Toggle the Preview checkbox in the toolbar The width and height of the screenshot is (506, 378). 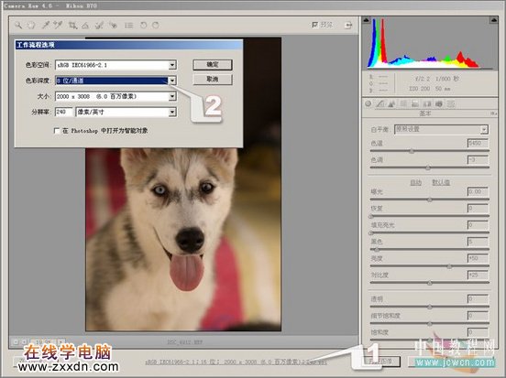314,25
